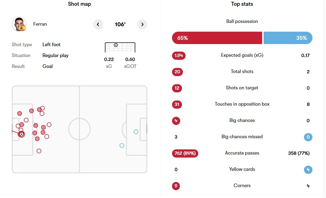The height and width of the screenshot is (198, 326).
Task: Go to next shot with right chevron
Action: pos(142,24)
